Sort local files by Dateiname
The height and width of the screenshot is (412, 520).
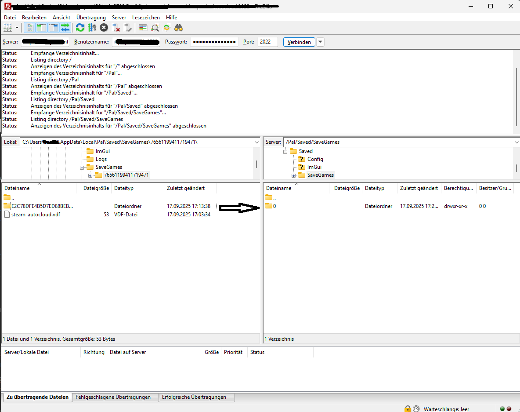pyautogui.click(x=39, y=188)
